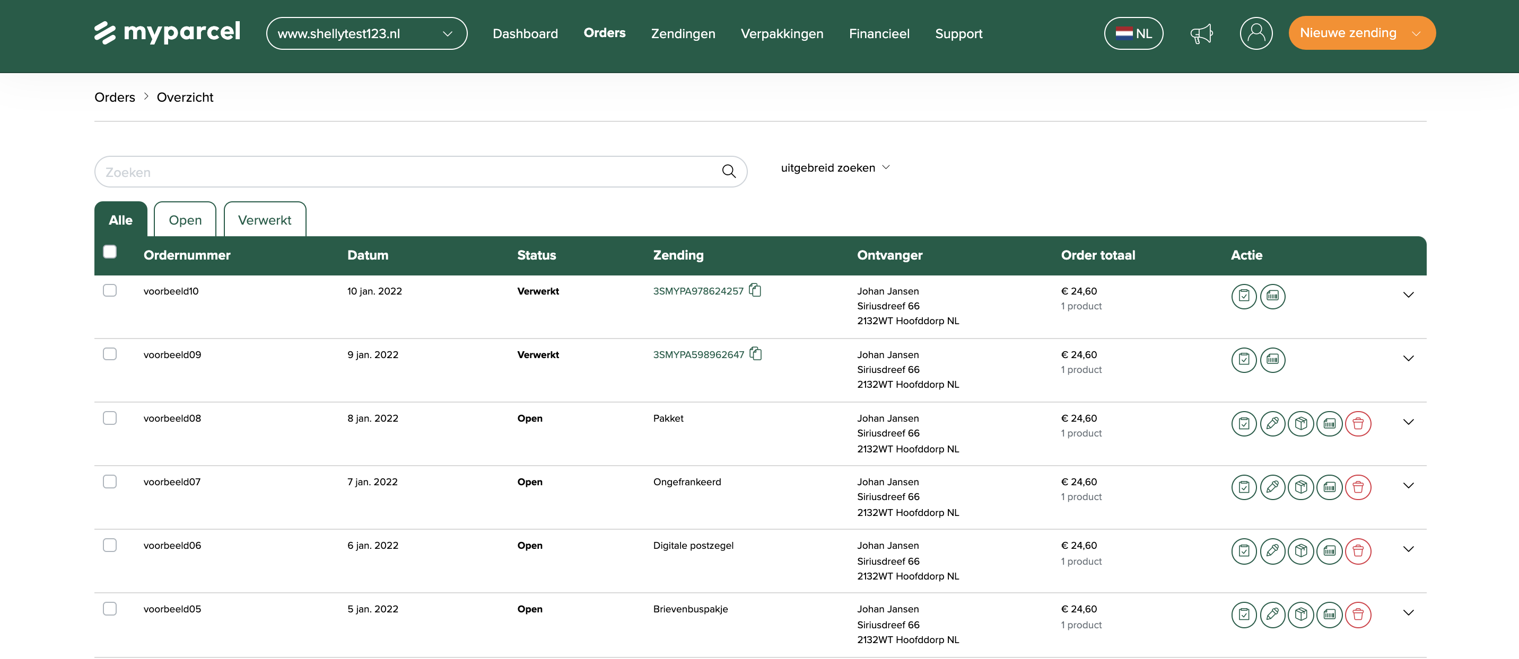The width and height of the screenshot is (1519, 659).
Task: Tick the checkbox for order voorbeeld10
Action: coord(110,290)
